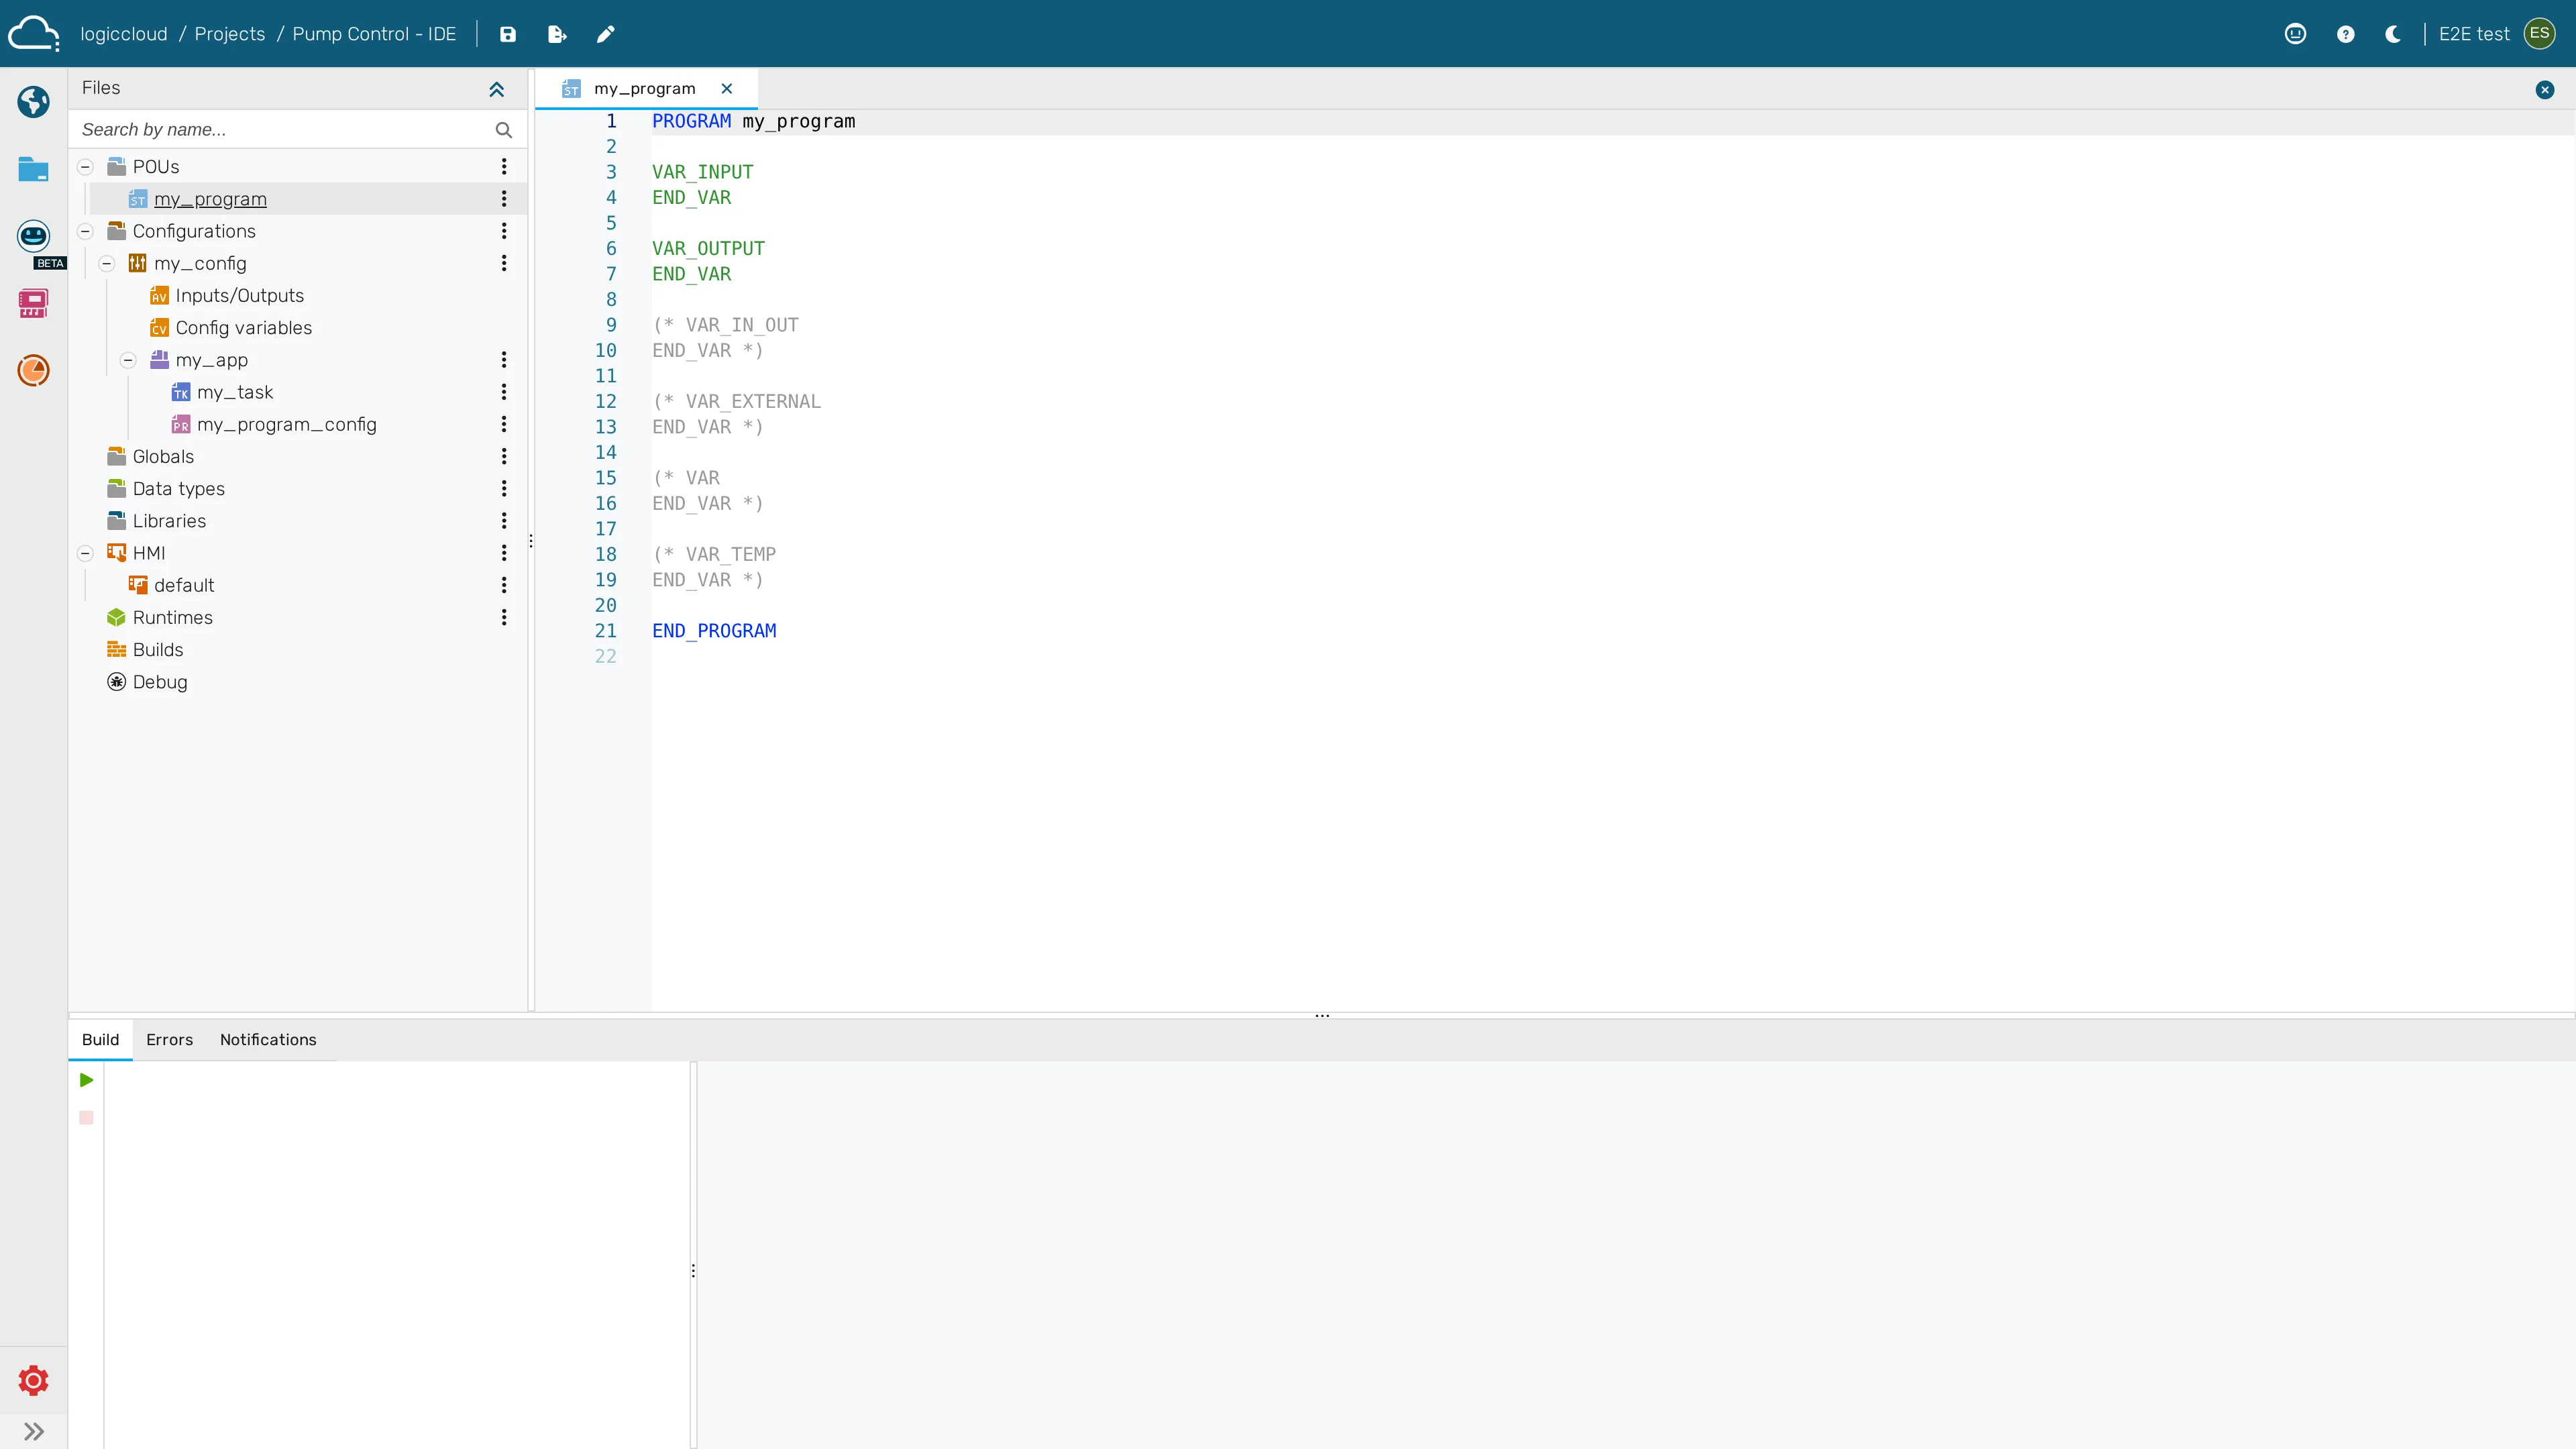Switch to the Errors tab
Image resolution: width=2576 pixels, height=1449 pixels.
[169, 1040]
